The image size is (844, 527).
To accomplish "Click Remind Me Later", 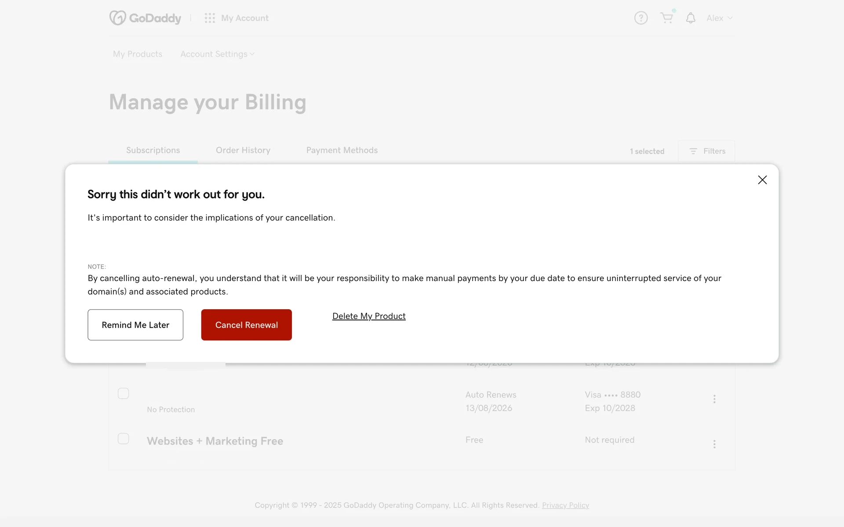I will coord(135,325).
